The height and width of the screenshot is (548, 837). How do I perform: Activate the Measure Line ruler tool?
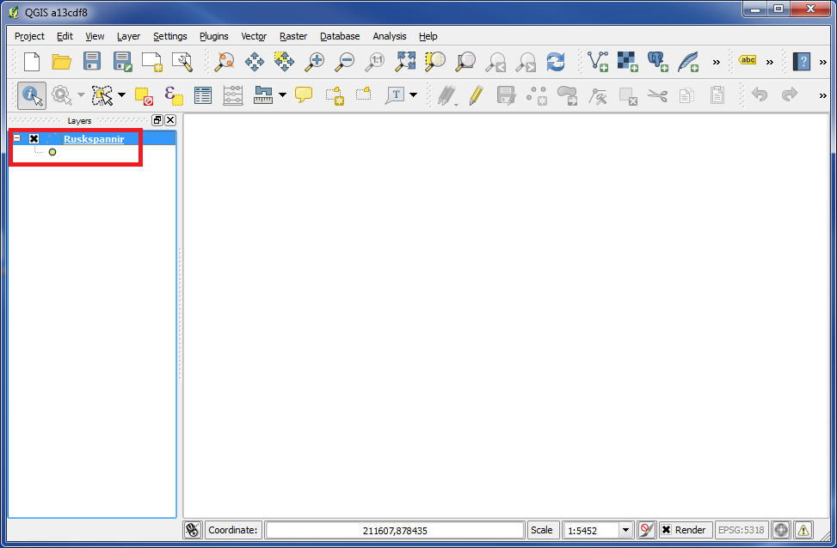[x=263, y=96]
